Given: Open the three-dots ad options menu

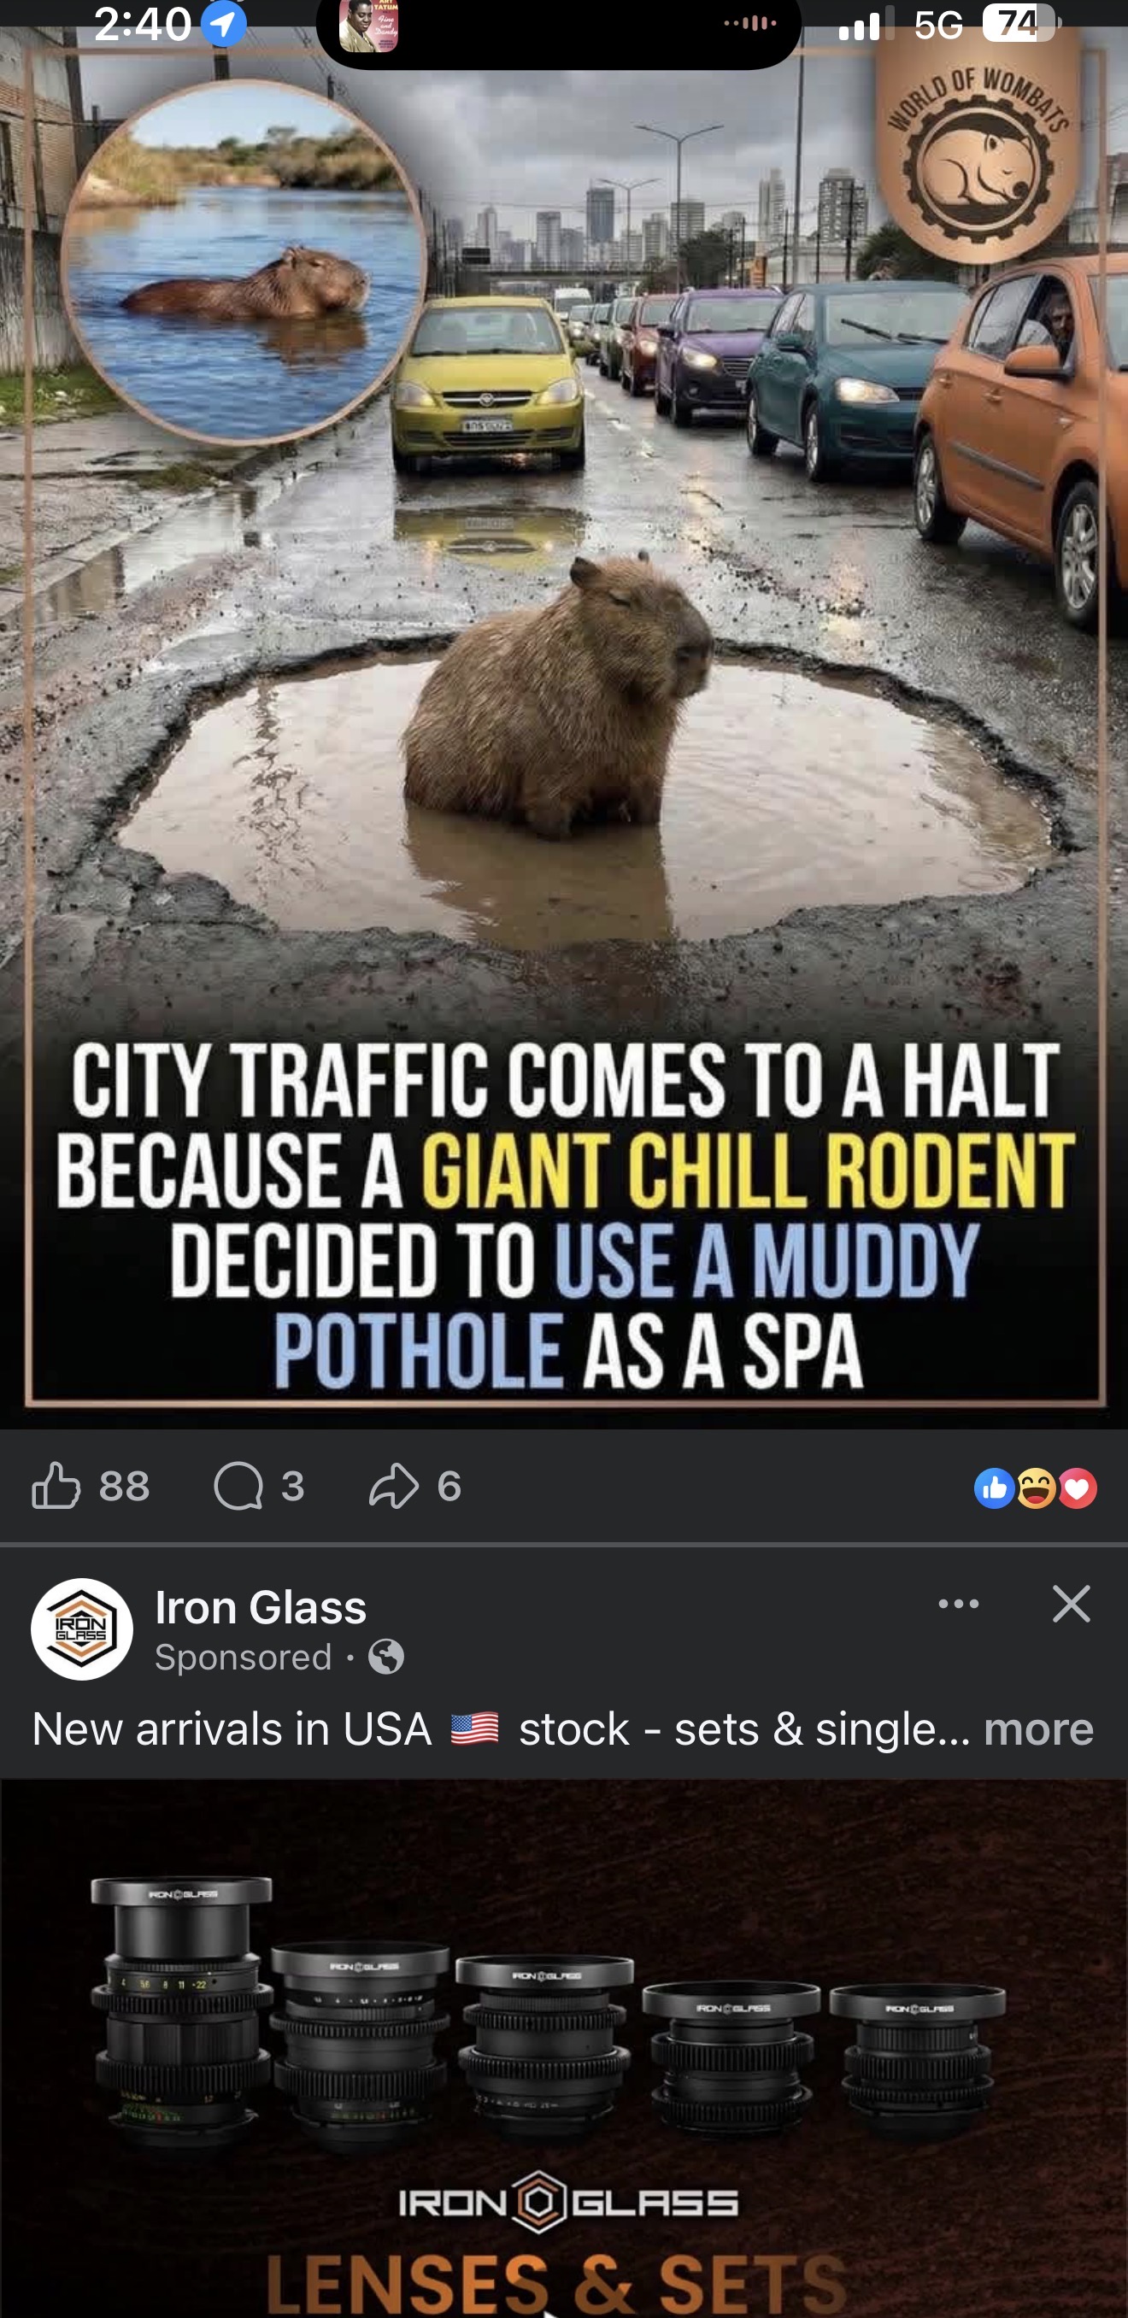Looking at the screenshot, I should [x=958, y=1604].
